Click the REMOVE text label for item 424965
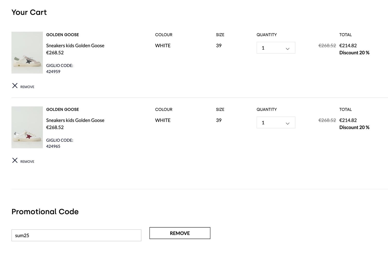388x253 pixels. click(x=27, y=162)
